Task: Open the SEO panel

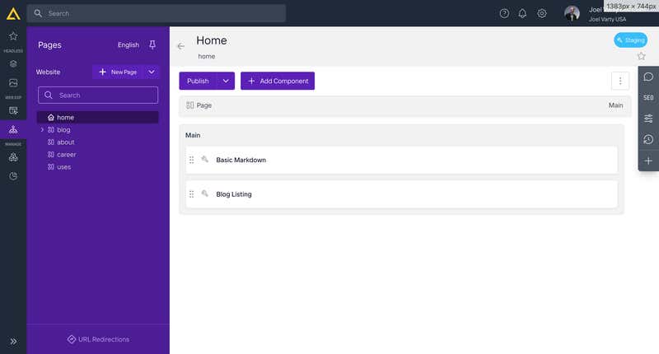Action: [x=648, y=97]
